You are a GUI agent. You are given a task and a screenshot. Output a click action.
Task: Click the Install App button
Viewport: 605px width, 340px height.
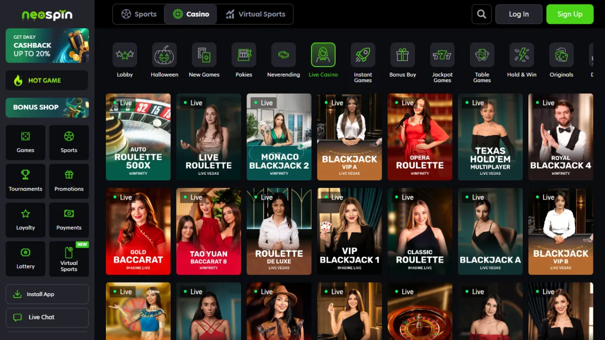click(x=47, y=294)
